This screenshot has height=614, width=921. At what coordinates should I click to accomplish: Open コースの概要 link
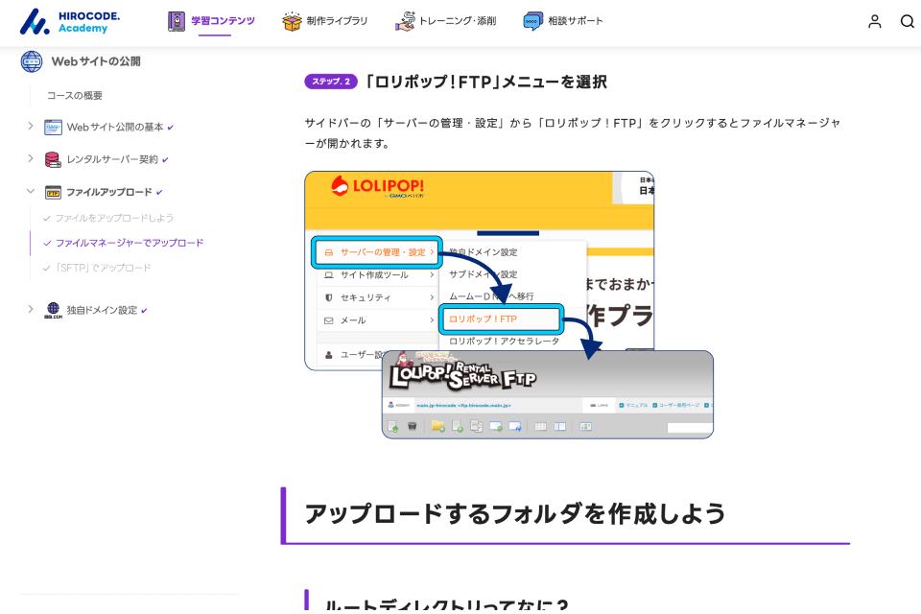coord(75,96)
